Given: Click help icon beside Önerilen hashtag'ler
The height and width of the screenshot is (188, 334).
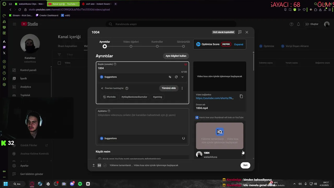Looking at the screenshot, I should click(127, 88).
